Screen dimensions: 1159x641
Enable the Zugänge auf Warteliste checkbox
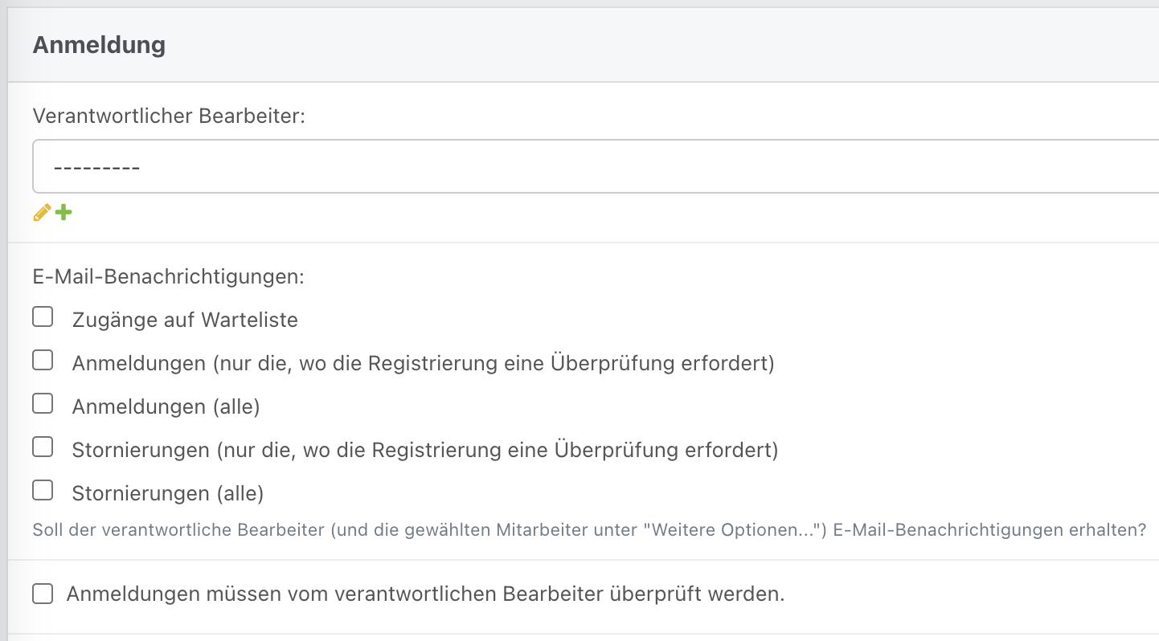tap(43, 316)
